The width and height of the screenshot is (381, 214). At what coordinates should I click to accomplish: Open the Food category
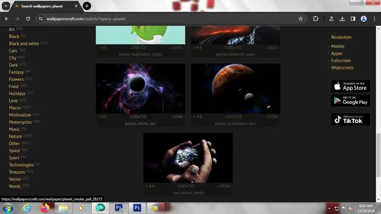[x=14, y=86]
